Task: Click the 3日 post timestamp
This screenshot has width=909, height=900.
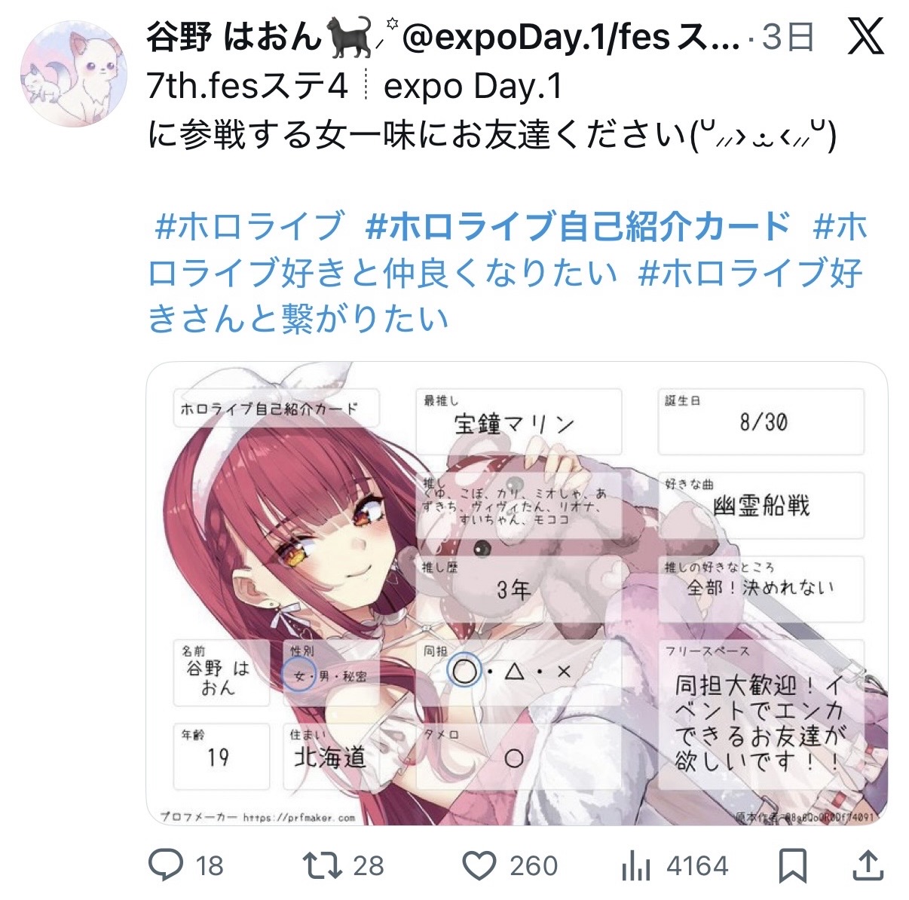Action: (788, 36)
